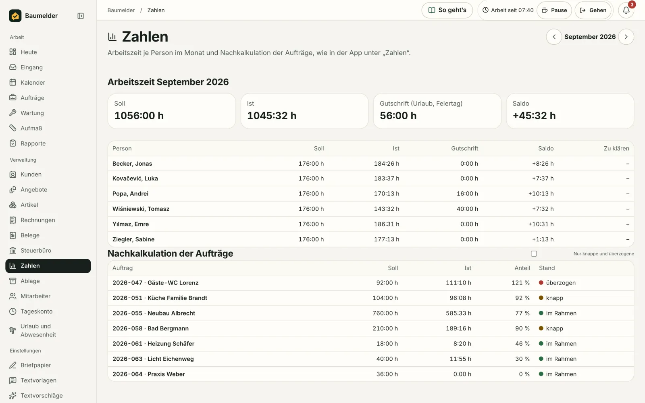Click the Baumelder breadcrumb link
645x403 pixels.
(x=121, y=10)
